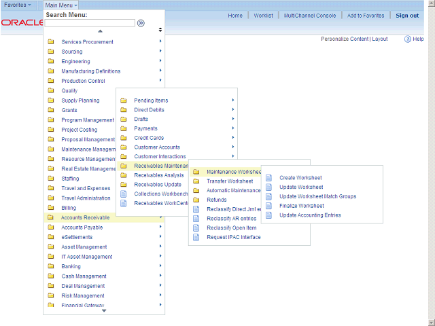Screen dimensions: 435x326
Task: Select Reclassify Open Item
Action: point(232,228)
